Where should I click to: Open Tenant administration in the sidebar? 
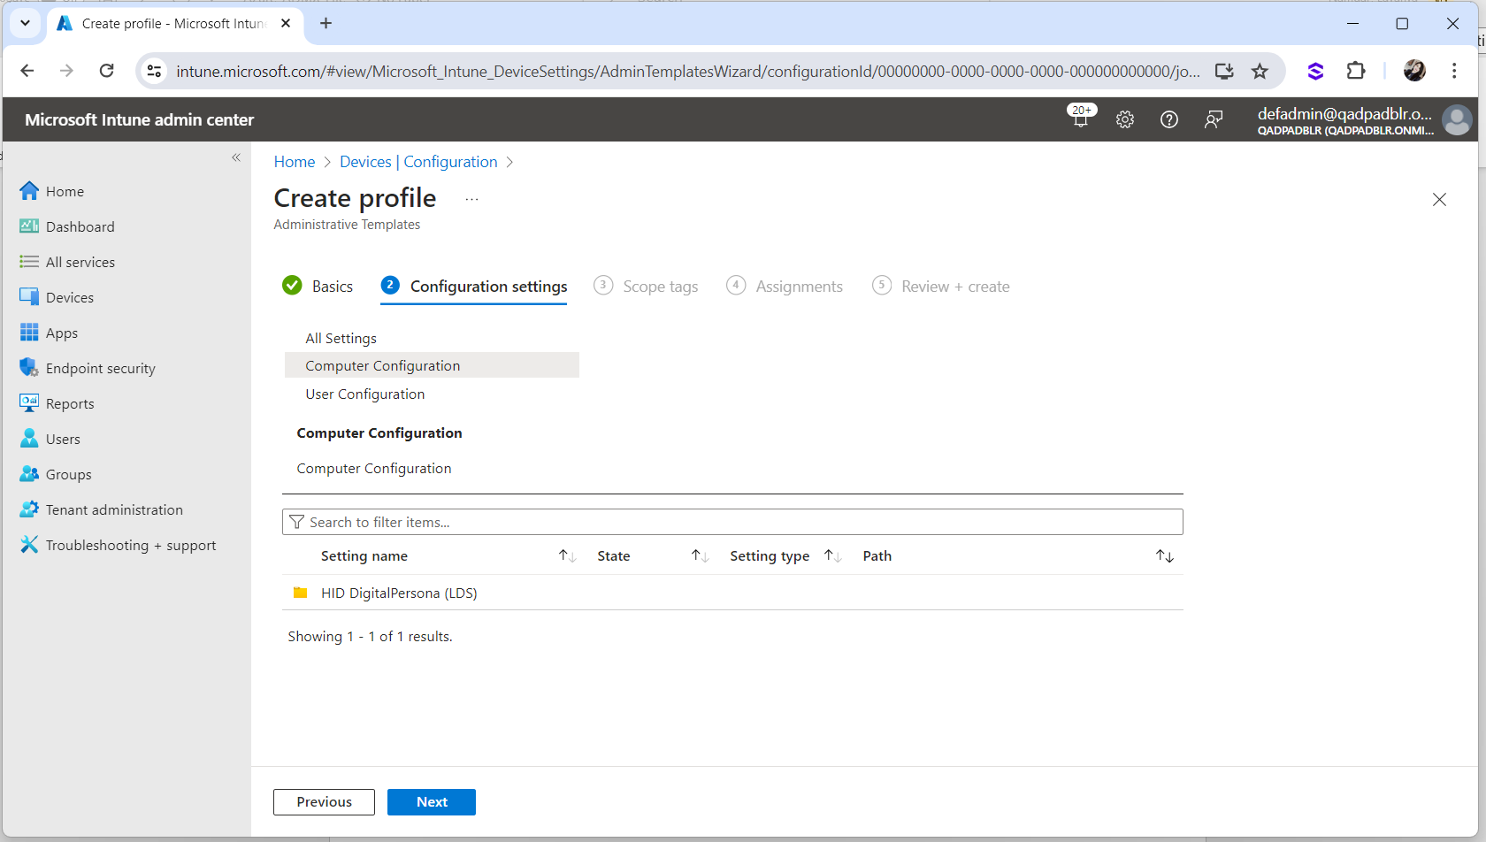[x=101, y=509]
